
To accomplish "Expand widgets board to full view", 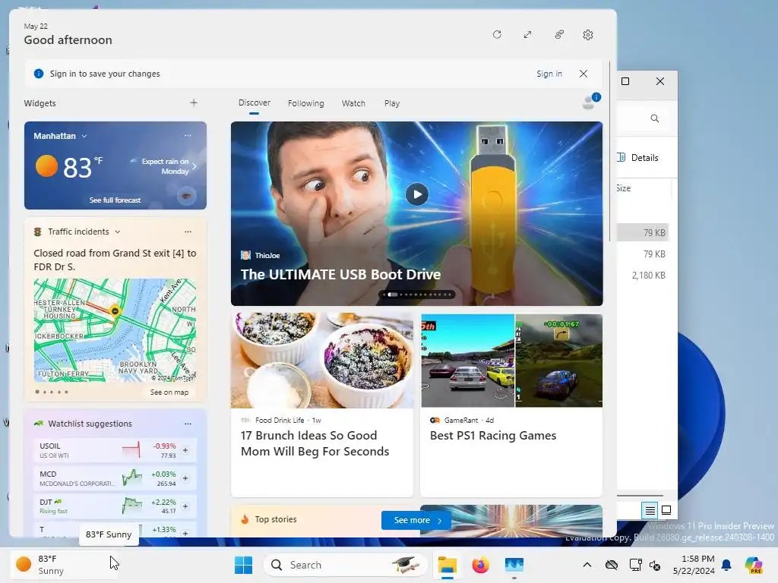I will (527, 35).
